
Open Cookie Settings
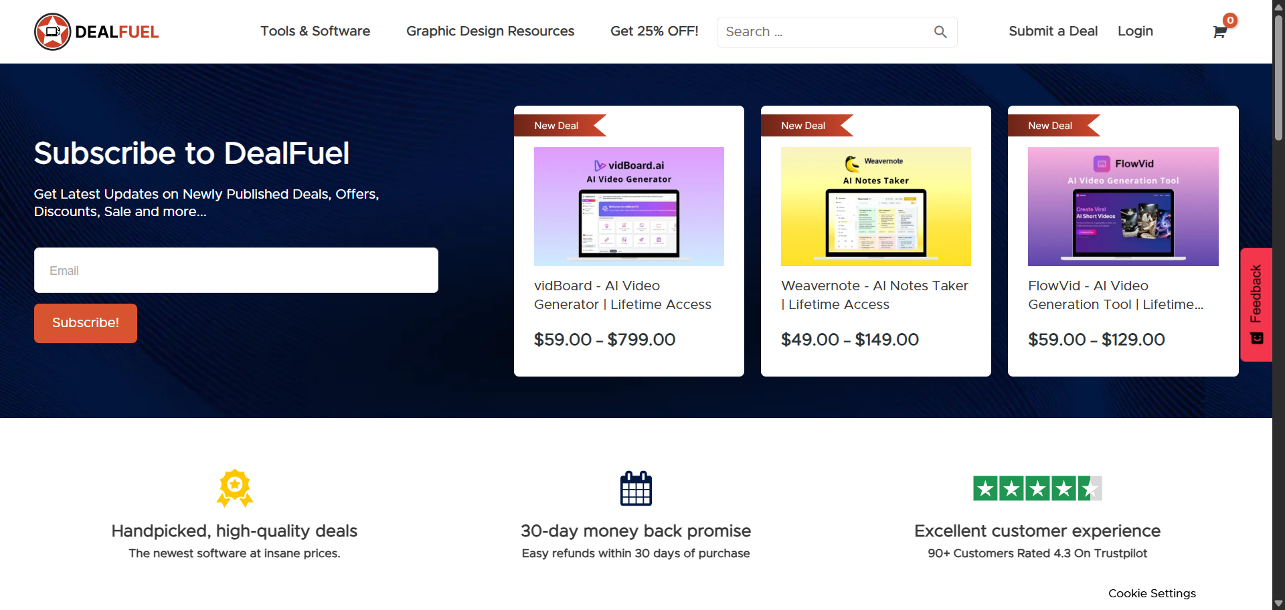pyautogui.click(x=1151, y=593)
